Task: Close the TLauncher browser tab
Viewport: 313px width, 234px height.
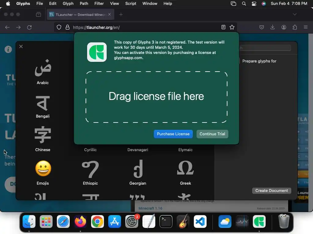Action: (109, 14)
